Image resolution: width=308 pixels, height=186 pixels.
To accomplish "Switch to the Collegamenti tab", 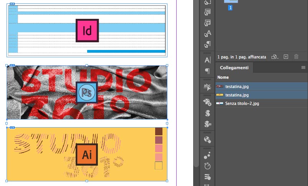I will pyautogui.click(x=234, y=68).
